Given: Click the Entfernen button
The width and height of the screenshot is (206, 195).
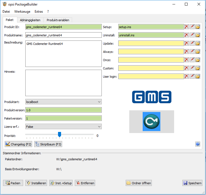Looking at the screenshot, I should pyautogui.click(x=85, y=183).
